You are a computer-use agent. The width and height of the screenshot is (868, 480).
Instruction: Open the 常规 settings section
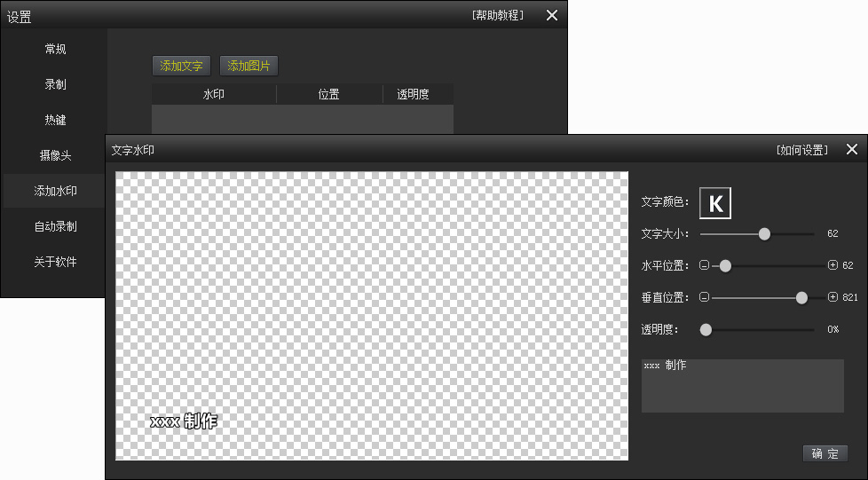[x=55, y=49]
